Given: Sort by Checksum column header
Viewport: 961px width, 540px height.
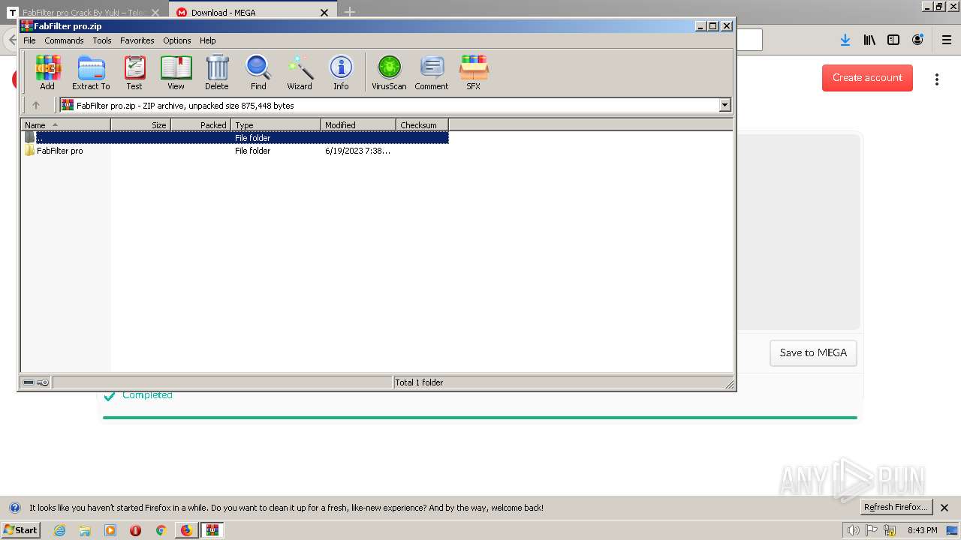Looking at the screenshot, I should (x=422, y=125).
